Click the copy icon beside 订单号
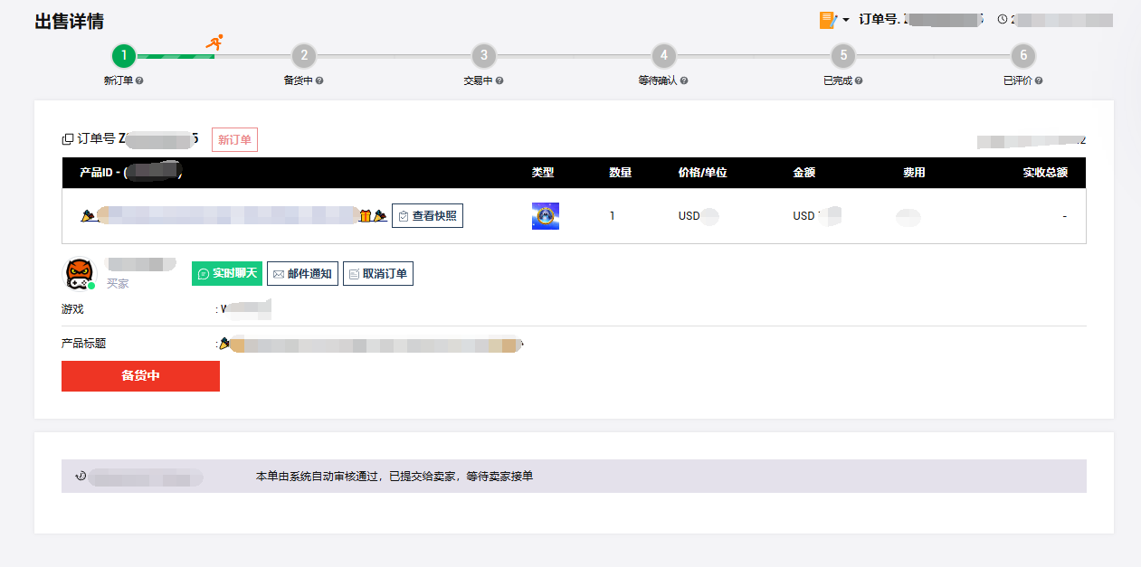The width and height of the screenshot is (1141, 567). (67, 139)
